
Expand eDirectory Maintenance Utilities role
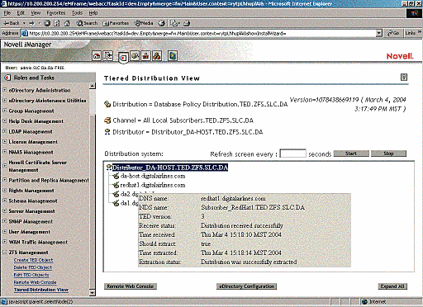tap(5, 101)
